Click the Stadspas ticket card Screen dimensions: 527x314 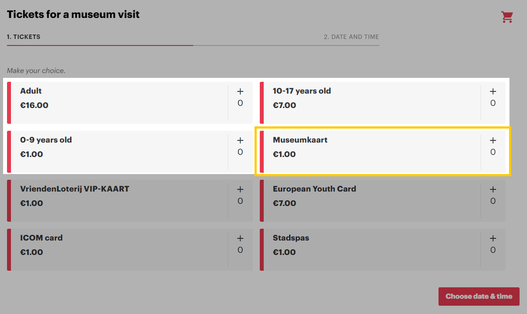click(x=370, y=250)
